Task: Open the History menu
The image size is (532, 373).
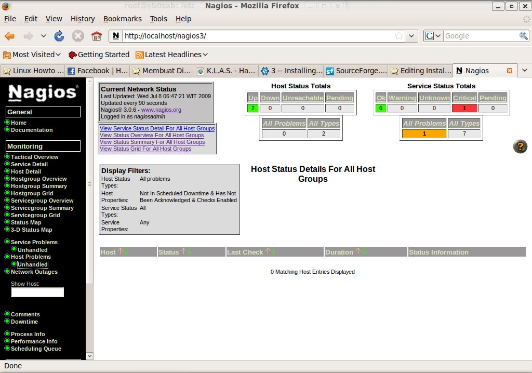Action: click(x=83, y=19)
